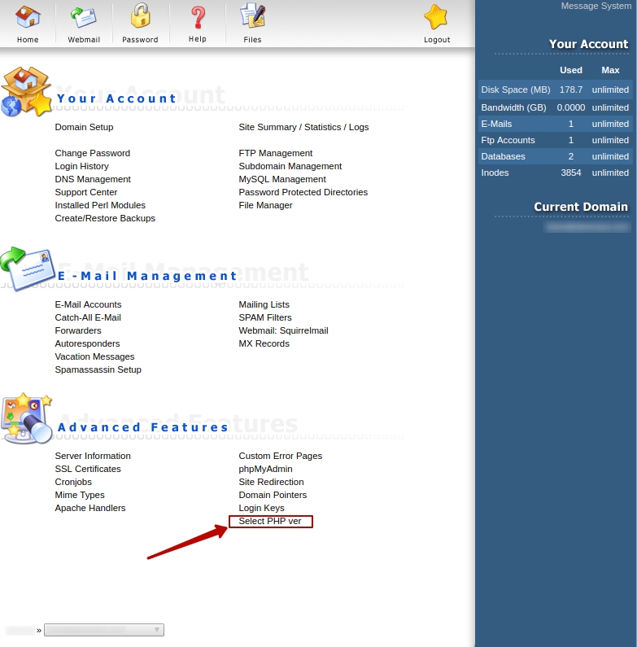The image size is (637, 647).
Task: Click the Your Account section icon
Action: pos(26,92)
